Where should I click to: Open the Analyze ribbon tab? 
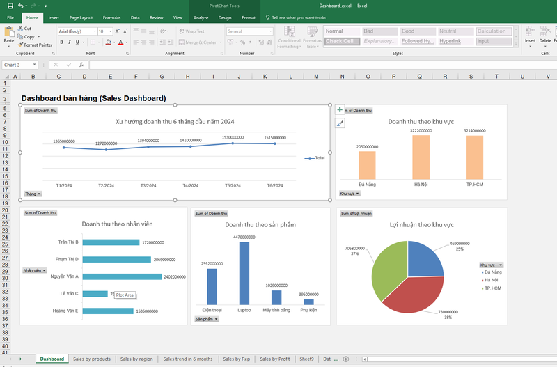[201, 18]
